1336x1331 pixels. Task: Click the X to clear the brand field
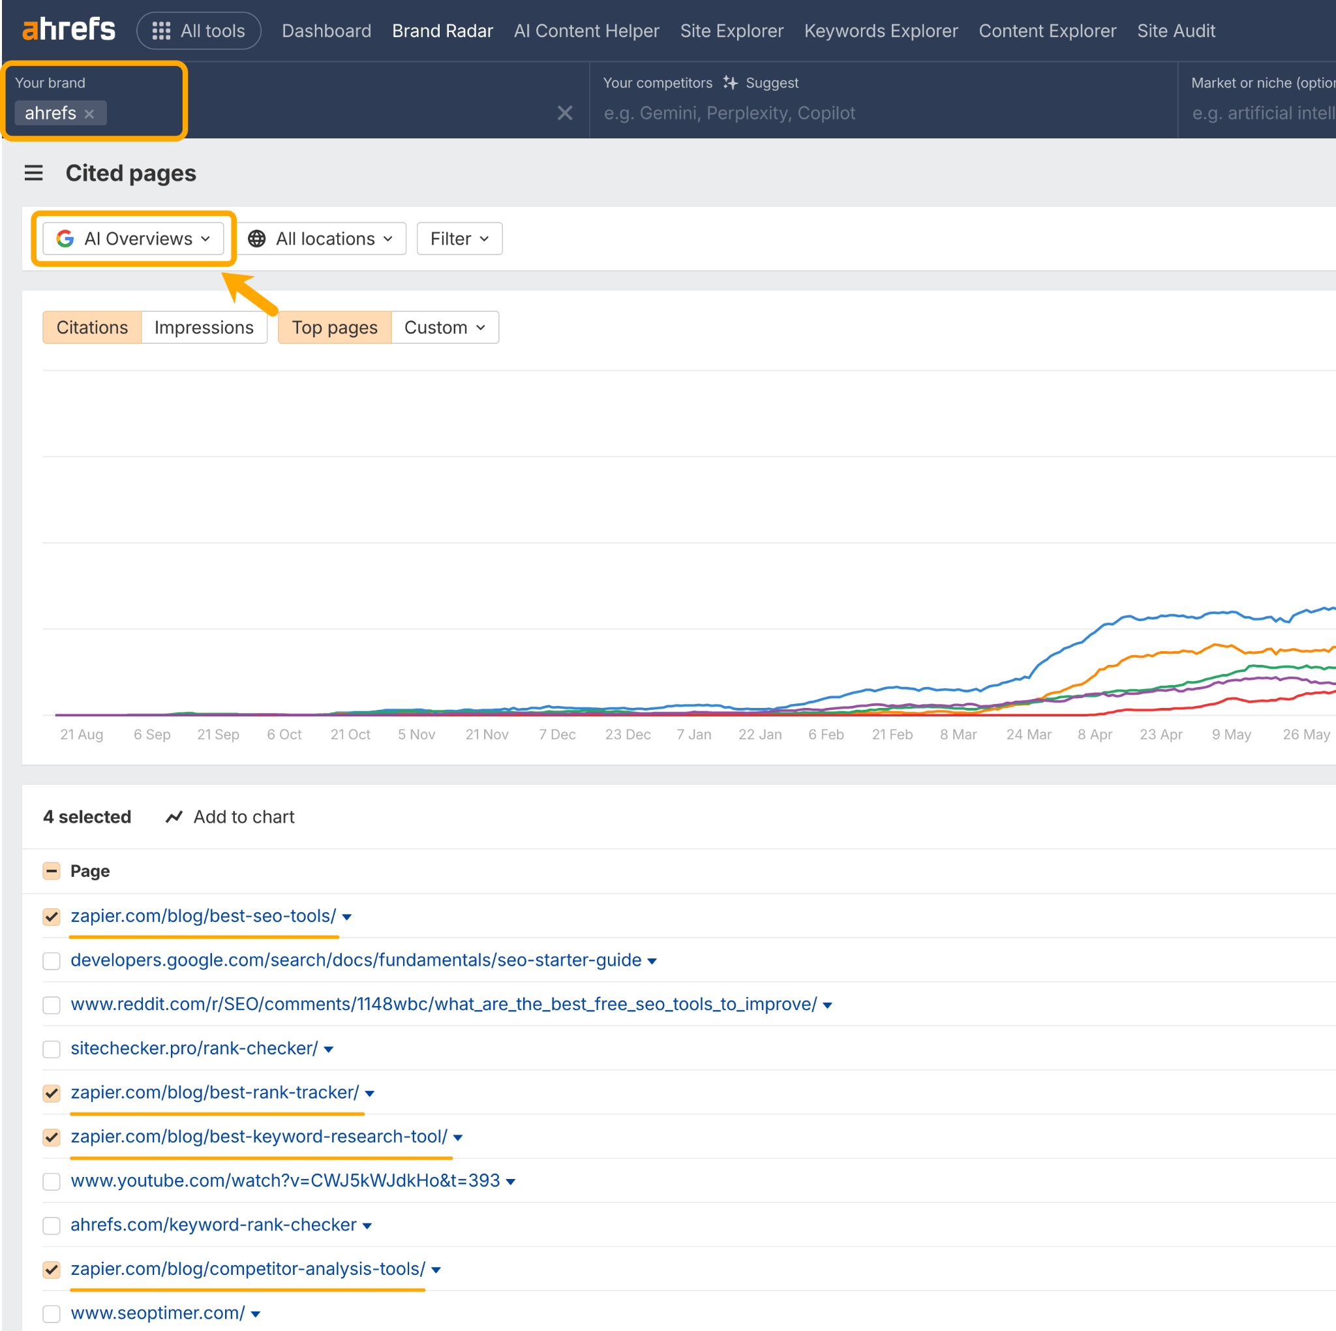click(x=565, y=113)
